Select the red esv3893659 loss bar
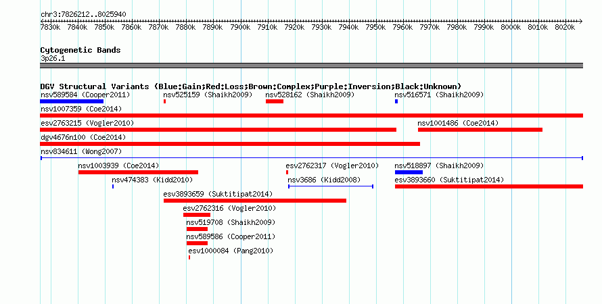The image size is (602, 304). [x=255, y=201]
